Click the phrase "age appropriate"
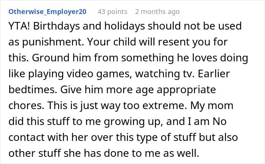The width and height of the screenshot is (265, 164). point(178,91)
